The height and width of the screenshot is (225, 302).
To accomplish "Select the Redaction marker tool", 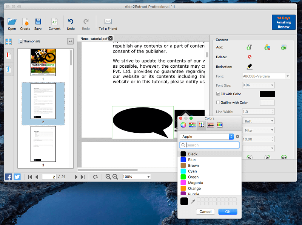I will (x=250, y=67).
